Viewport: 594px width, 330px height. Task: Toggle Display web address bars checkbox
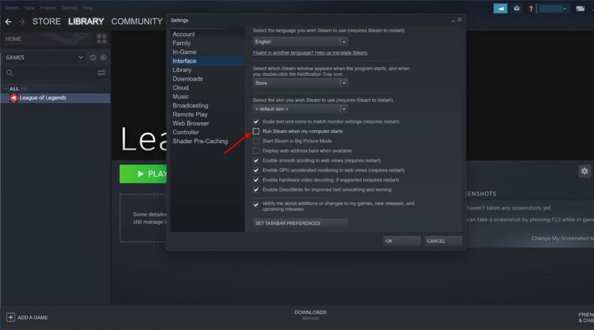pyautogui.click(x=256, y=150)
